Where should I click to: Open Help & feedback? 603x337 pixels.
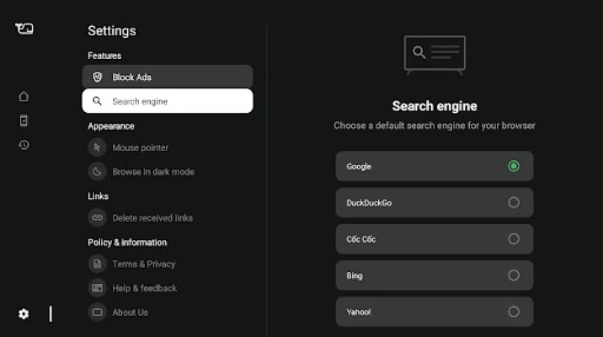[144, 288]
